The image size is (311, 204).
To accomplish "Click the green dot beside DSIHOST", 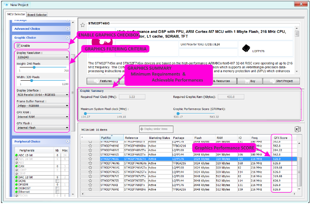I will (x=17, y=188).
